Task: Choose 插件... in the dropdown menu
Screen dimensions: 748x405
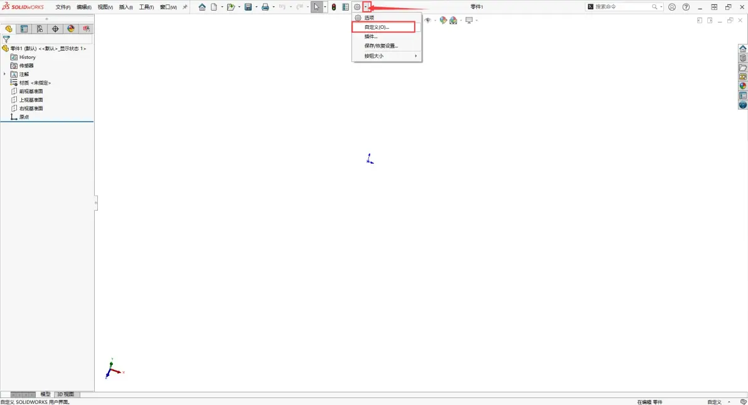Action: [x=387, y=37]
